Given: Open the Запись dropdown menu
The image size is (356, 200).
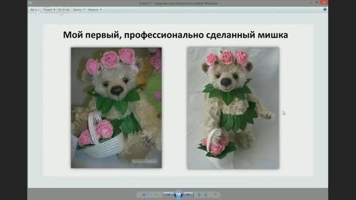Looking at the screenshot, I should tap(79, 10).
